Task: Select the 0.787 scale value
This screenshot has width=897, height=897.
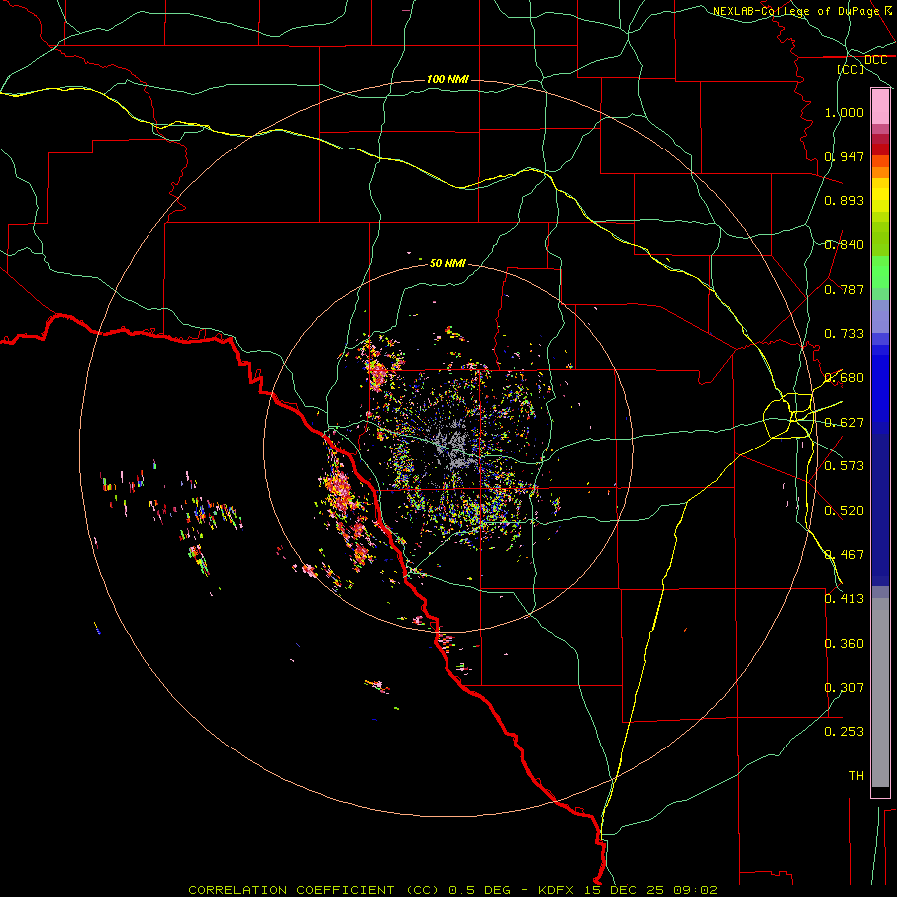Action: coord(844,289)
